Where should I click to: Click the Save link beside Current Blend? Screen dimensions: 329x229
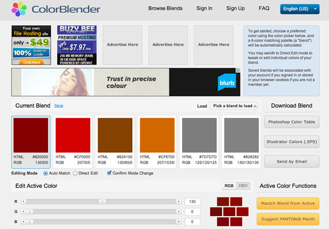[x=59, y=106]
